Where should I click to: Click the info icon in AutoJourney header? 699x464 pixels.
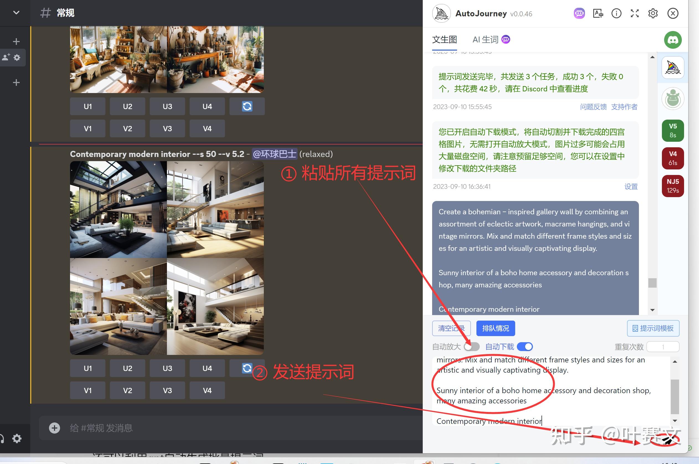point(616,13)
